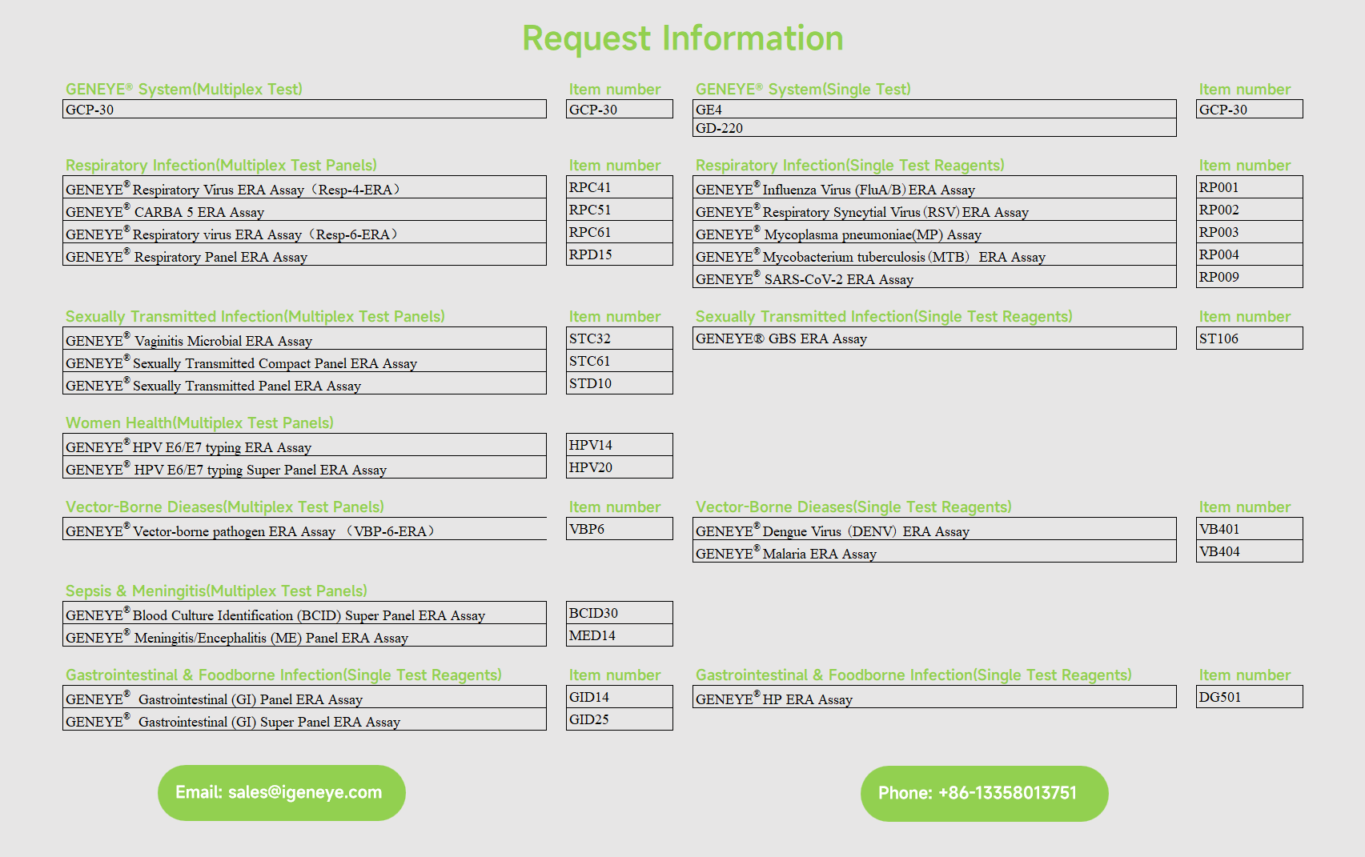1365x857 pixels.
Task: Select the Respiratory Panel ERA Assay row
Action: tap(304, 254)
